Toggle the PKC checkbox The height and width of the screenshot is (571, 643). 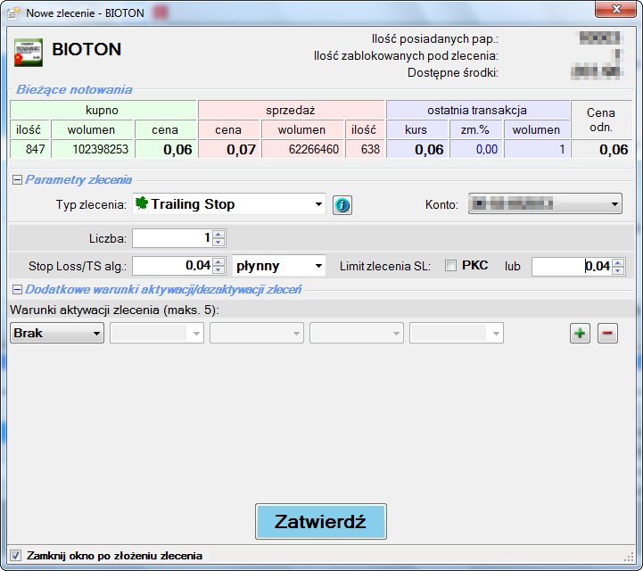point(450,266)
